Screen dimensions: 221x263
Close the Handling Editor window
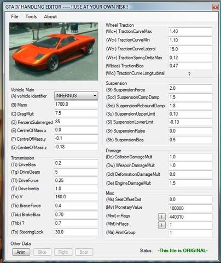[216, 7]
